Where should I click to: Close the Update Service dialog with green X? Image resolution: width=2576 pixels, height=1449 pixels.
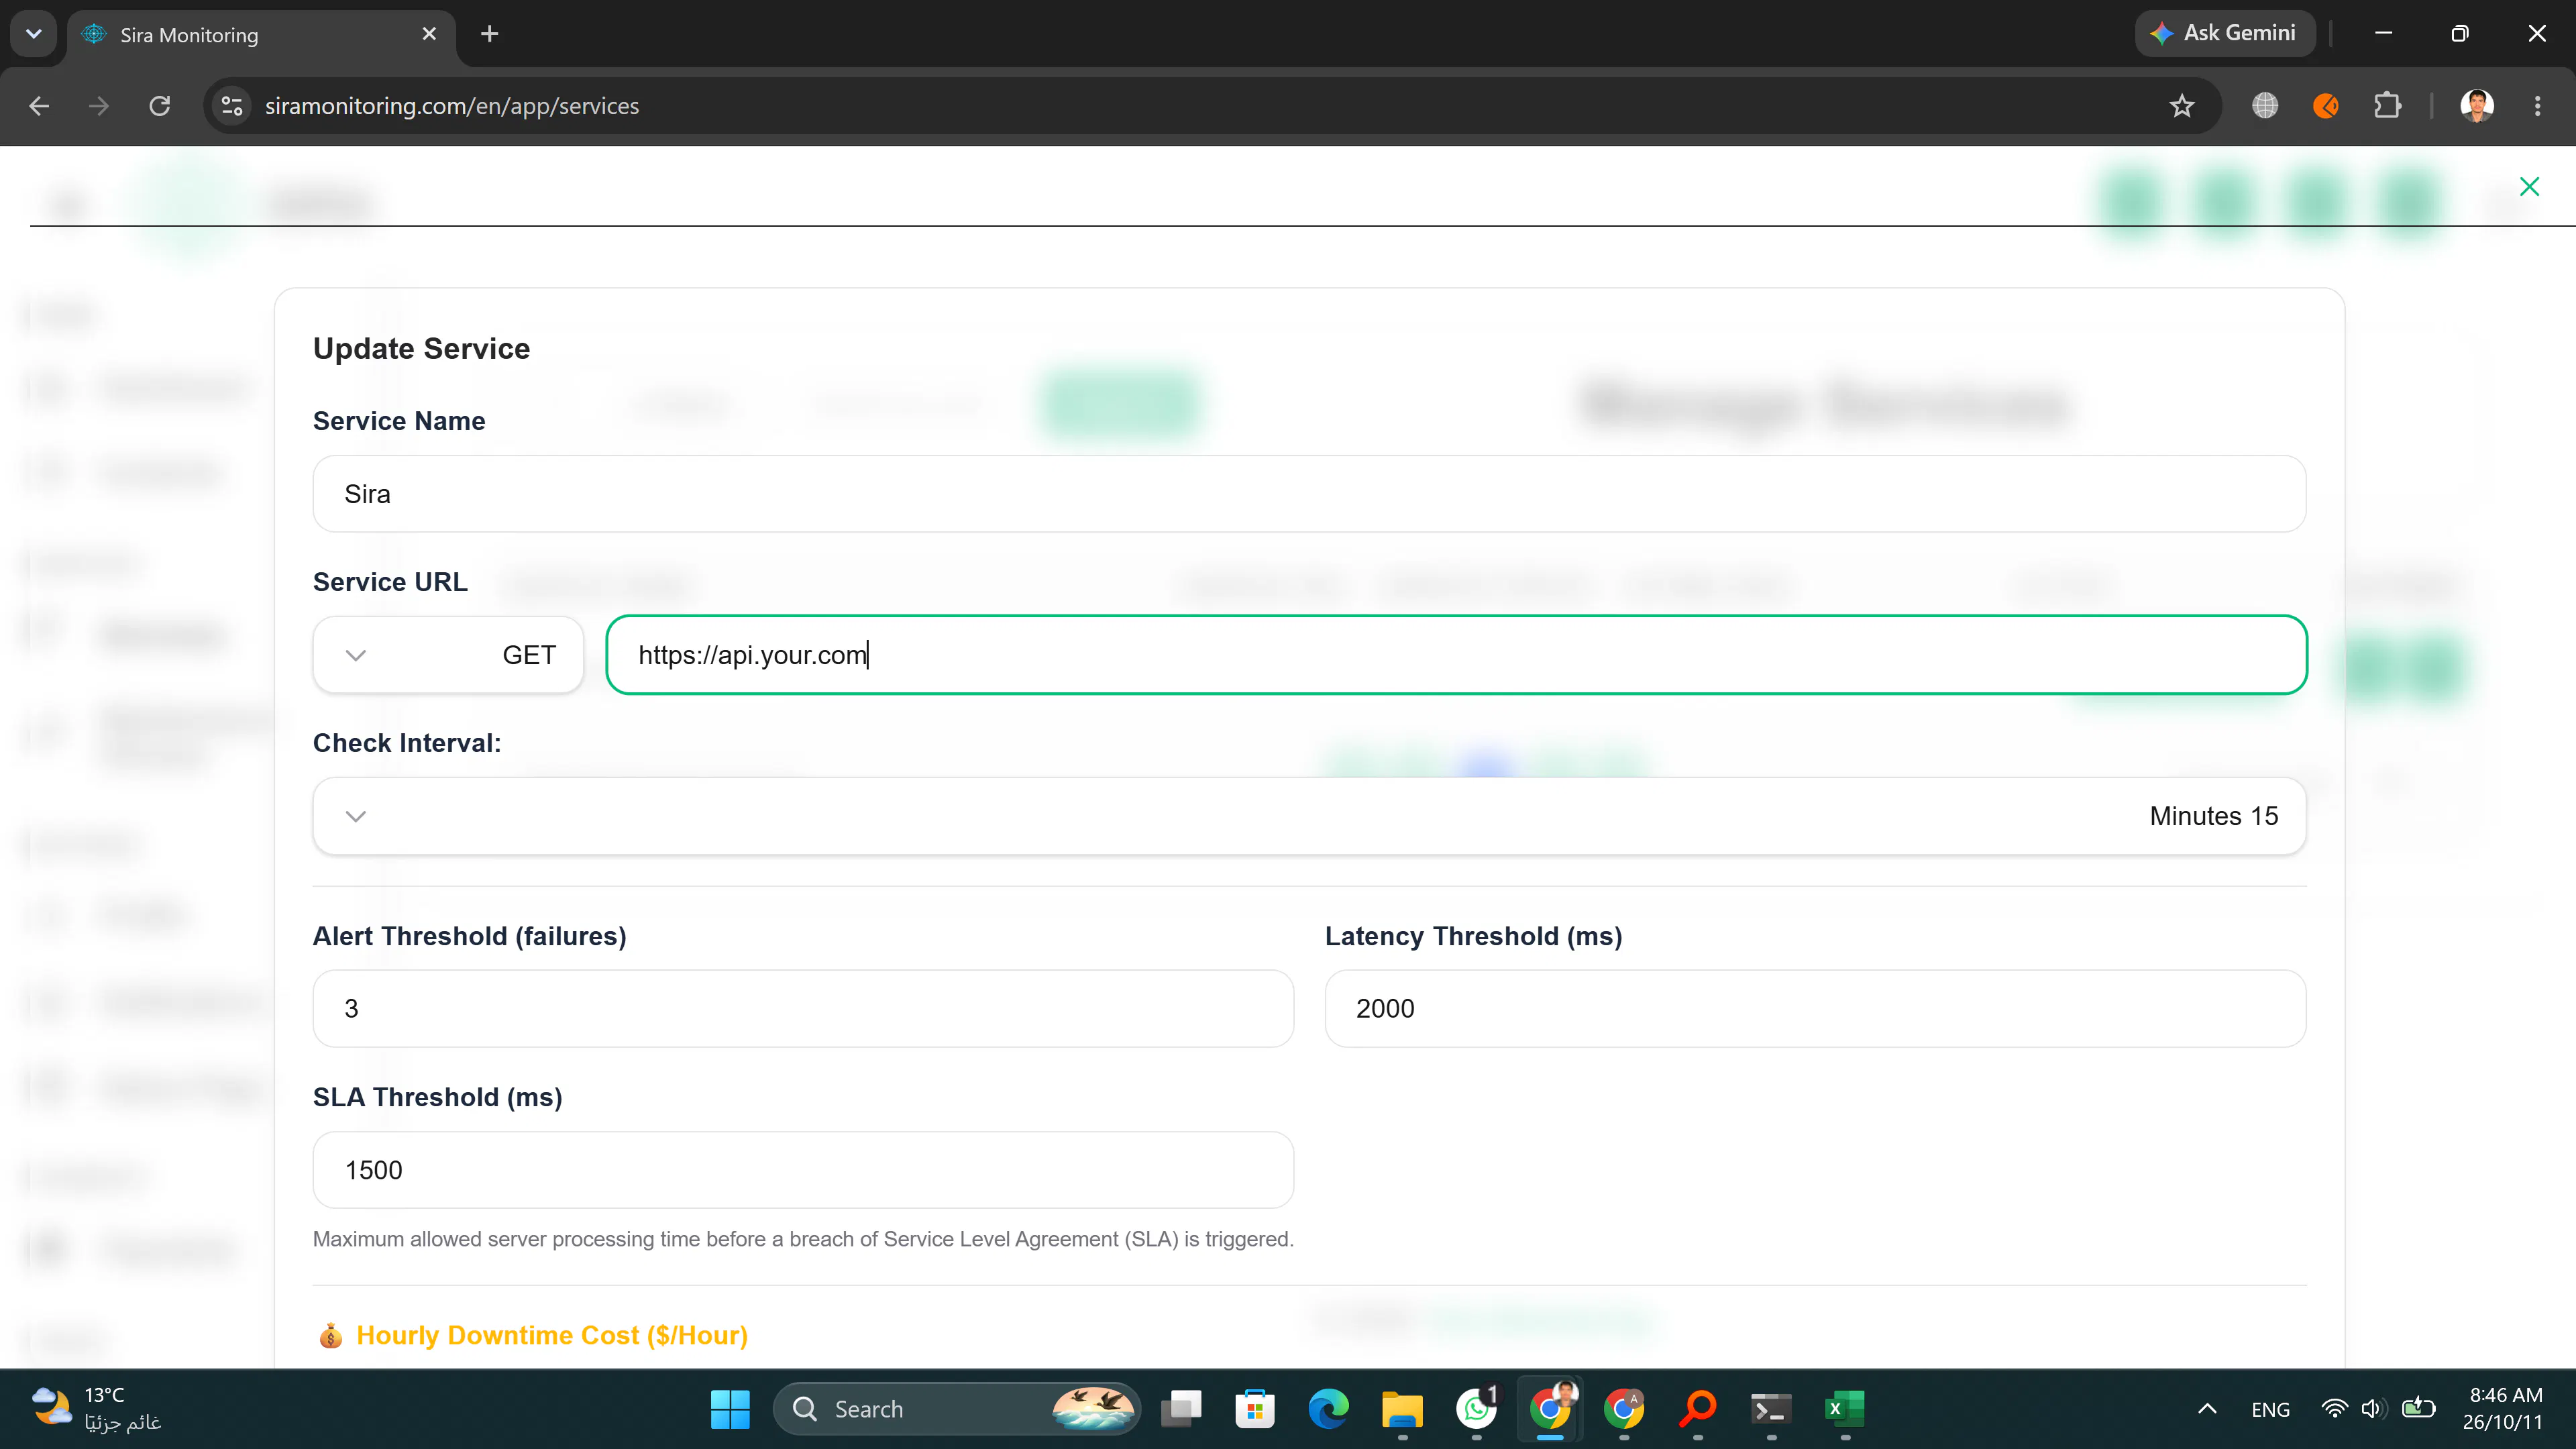(x=2529, y=187)
